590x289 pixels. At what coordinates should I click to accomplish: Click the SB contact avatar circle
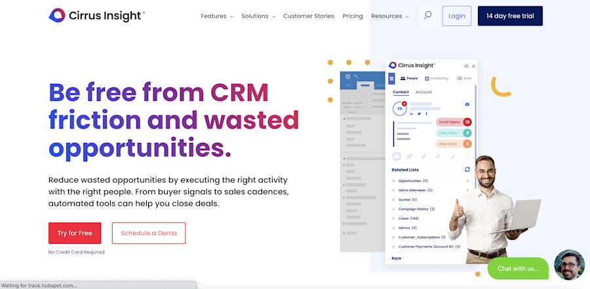click(x=400, y=108)
